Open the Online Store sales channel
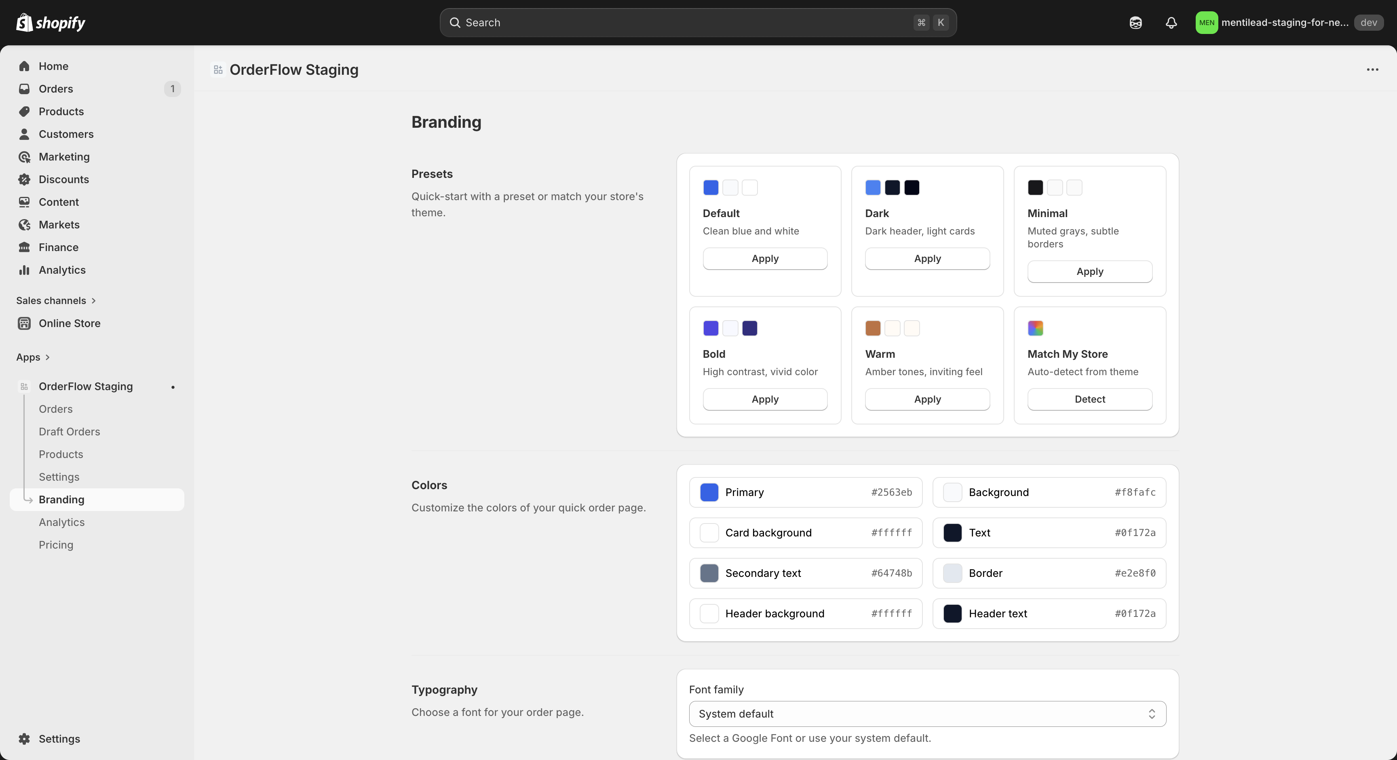The height and width of the screenshot is (760, 1397). [70, 323]
